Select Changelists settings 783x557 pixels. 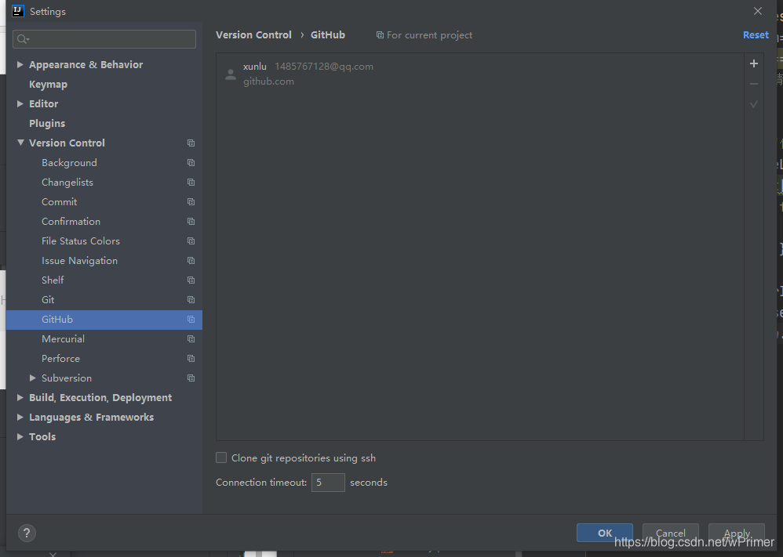coord(67,182)
